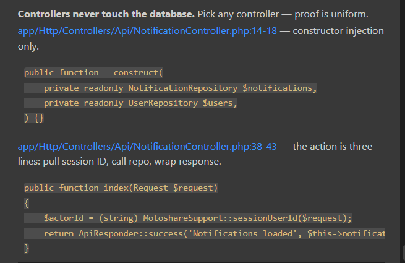Click the UserRepository type name

point(163,103)
